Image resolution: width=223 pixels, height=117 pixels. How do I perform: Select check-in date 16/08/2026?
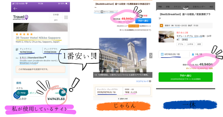coord(26,52)
